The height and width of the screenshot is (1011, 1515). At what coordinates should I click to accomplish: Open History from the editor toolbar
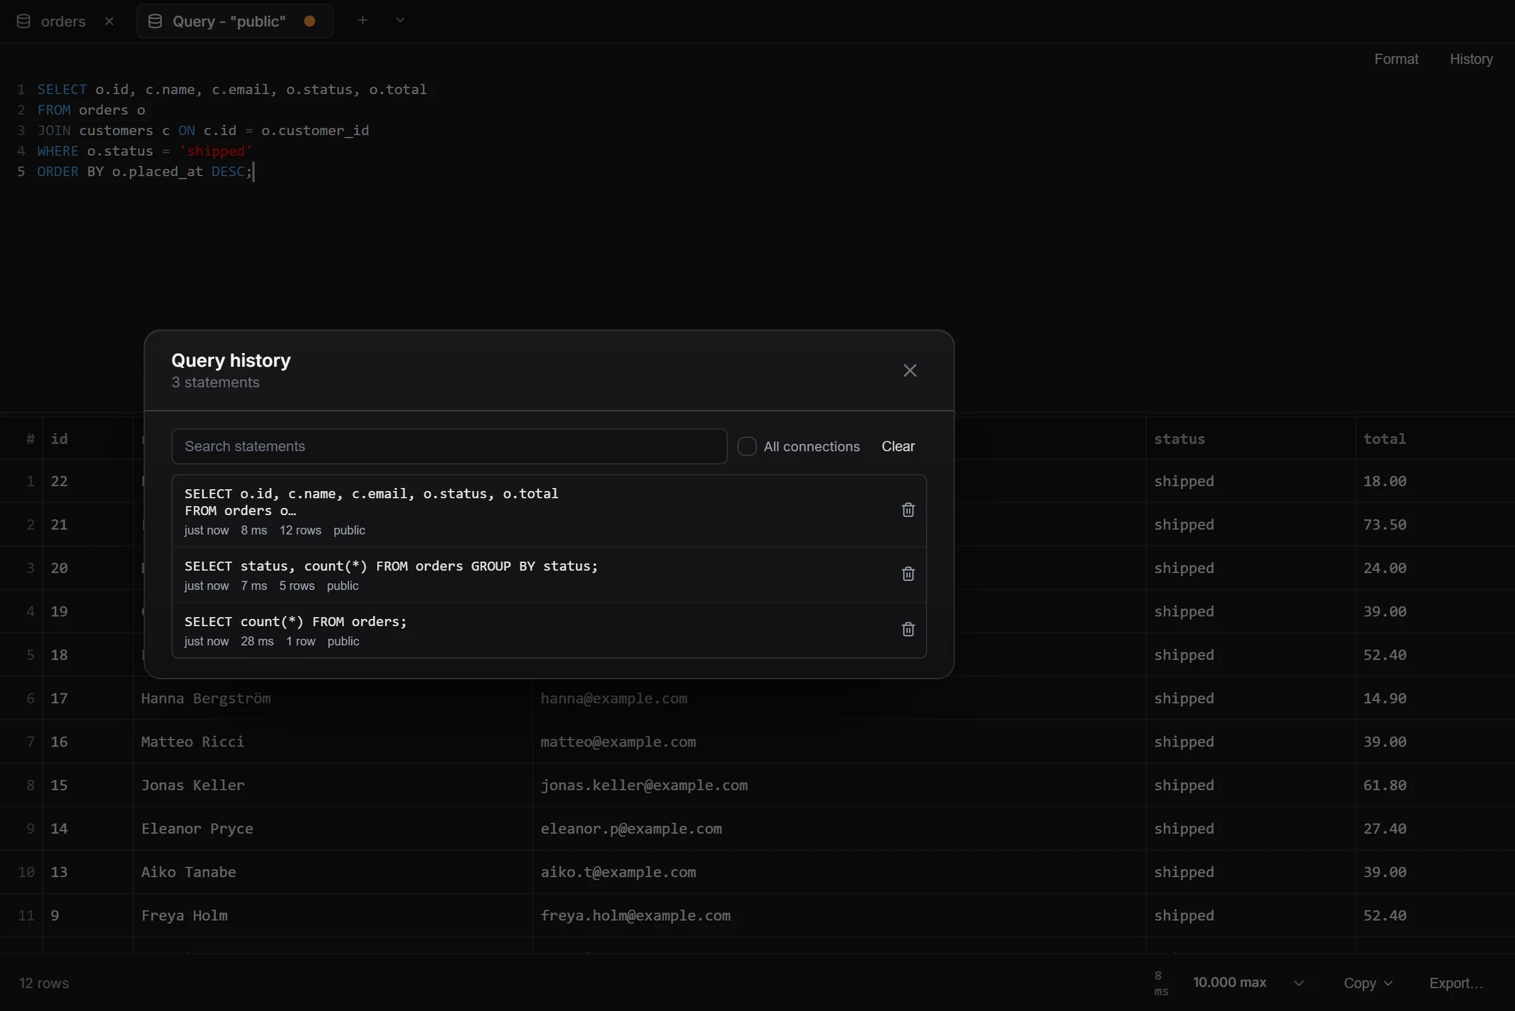point(1471,59)
